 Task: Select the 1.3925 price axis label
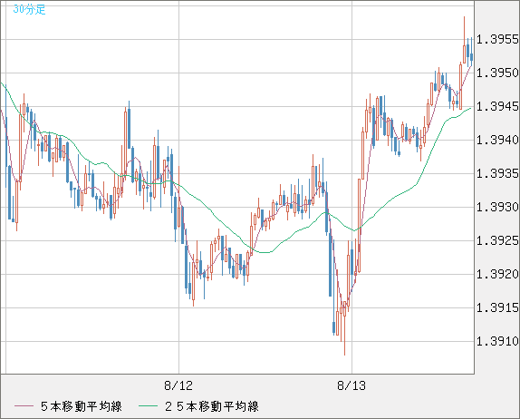point(497,240)
